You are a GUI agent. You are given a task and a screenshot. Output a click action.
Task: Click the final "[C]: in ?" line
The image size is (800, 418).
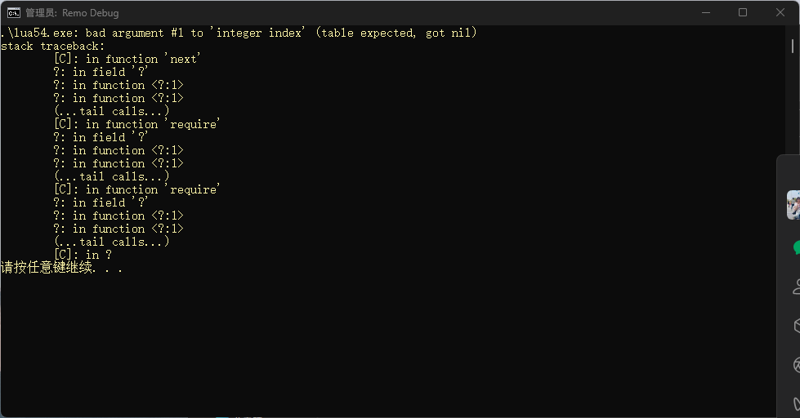[83, 255]
